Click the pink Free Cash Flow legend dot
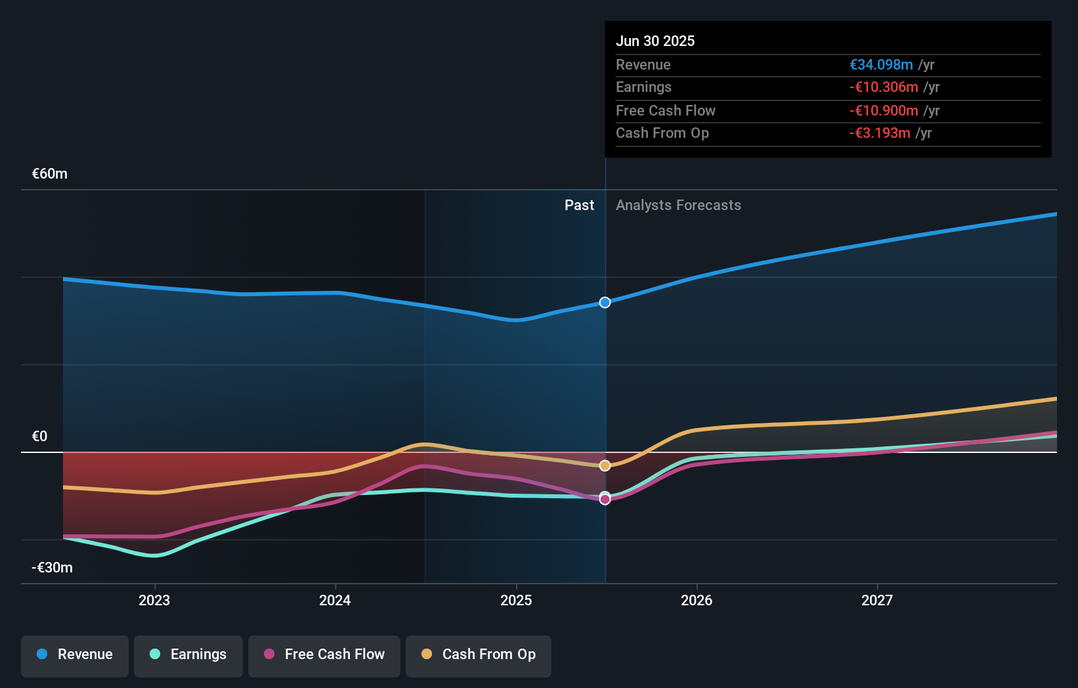 tap(268, 655)
